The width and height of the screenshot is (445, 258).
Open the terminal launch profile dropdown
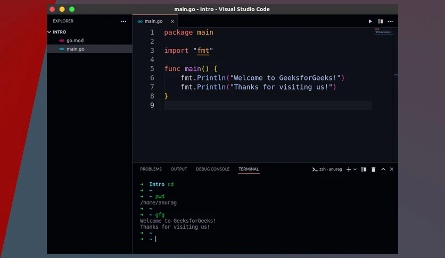(x=355, y=170)
